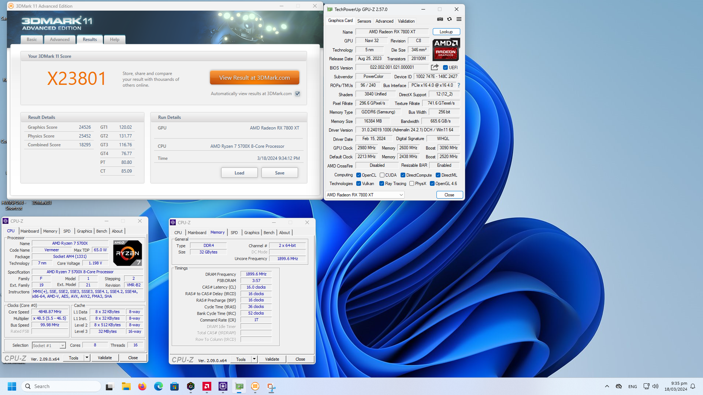Click the Ryzen 7 logo in CPU-Z

coord(127,253)
